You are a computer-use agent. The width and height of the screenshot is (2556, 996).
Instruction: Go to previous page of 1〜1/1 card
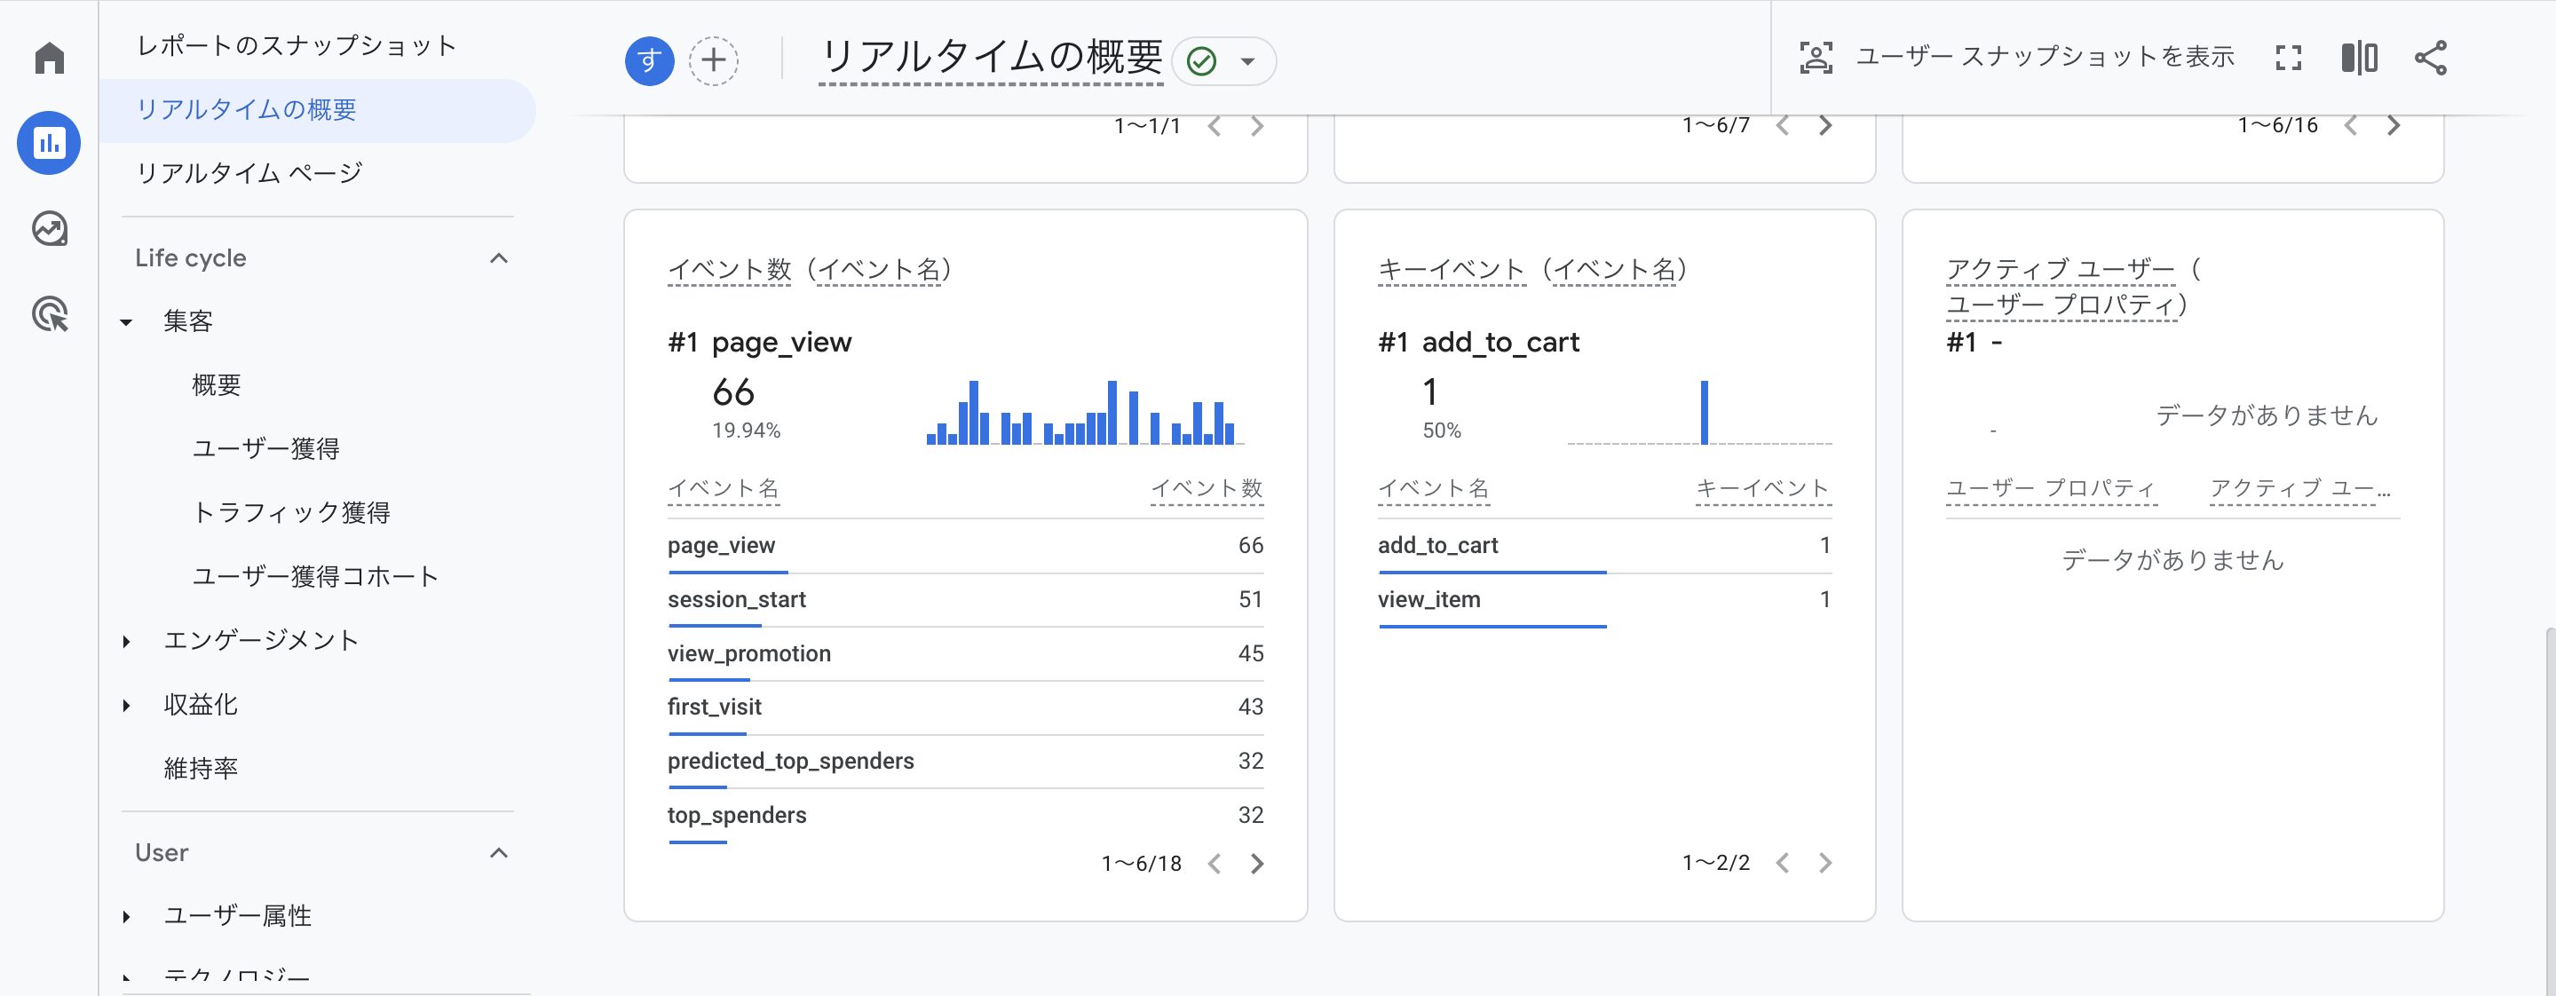tap(1215, 126)
